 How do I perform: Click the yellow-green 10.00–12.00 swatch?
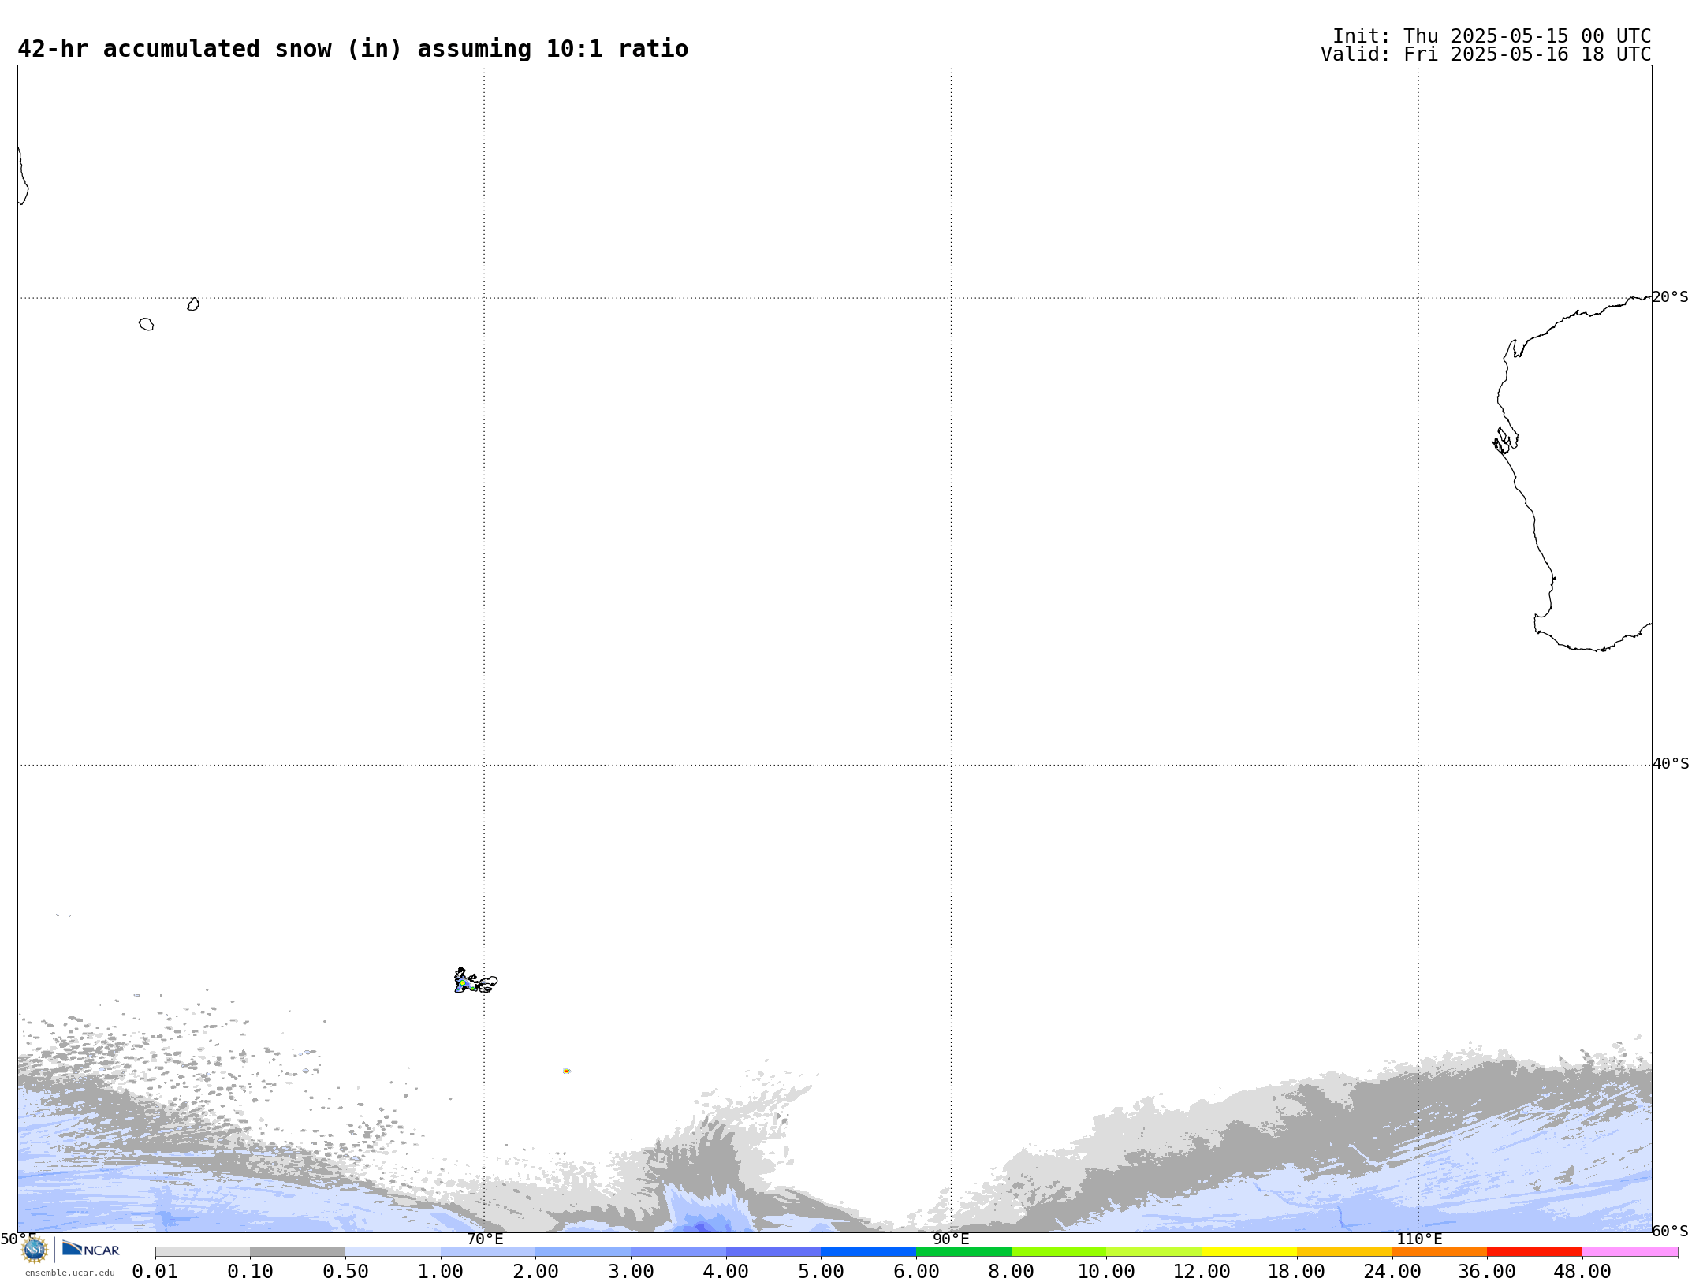coord(1154,1252)
